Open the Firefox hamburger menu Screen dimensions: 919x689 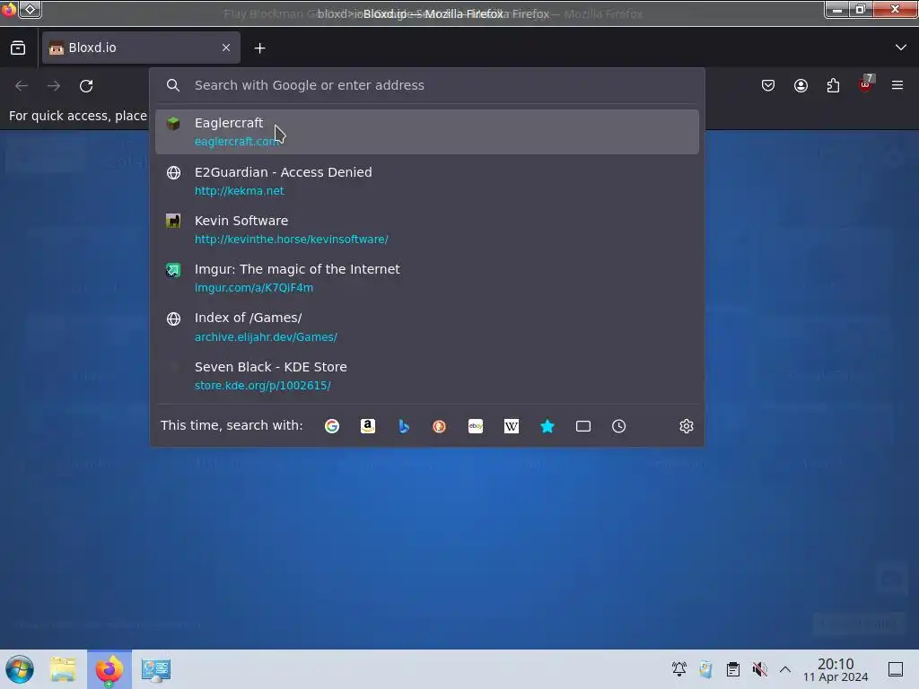click(x=897, y=85)
